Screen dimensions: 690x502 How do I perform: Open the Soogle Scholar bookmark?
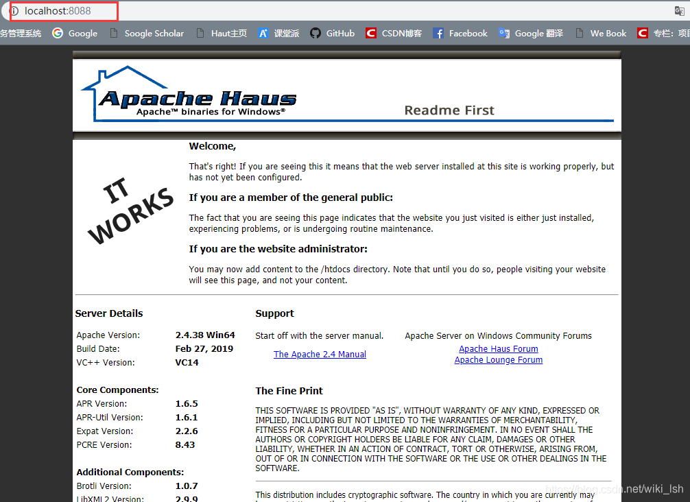click(x=147, y=34)
